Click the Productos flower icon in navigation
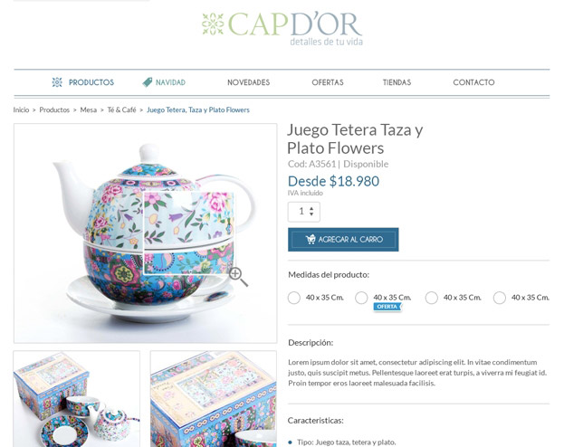564x447 pixels. 57,82
